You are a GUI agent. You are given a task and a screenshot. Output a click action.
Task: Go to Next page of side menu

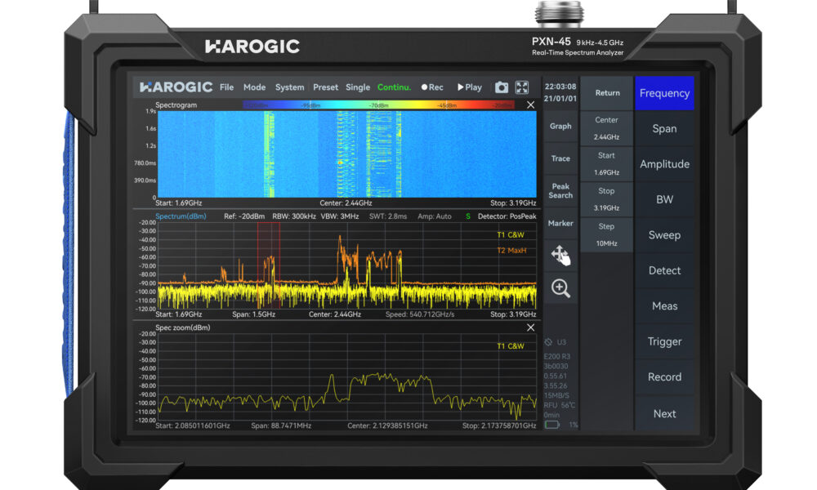click(664, 413)
